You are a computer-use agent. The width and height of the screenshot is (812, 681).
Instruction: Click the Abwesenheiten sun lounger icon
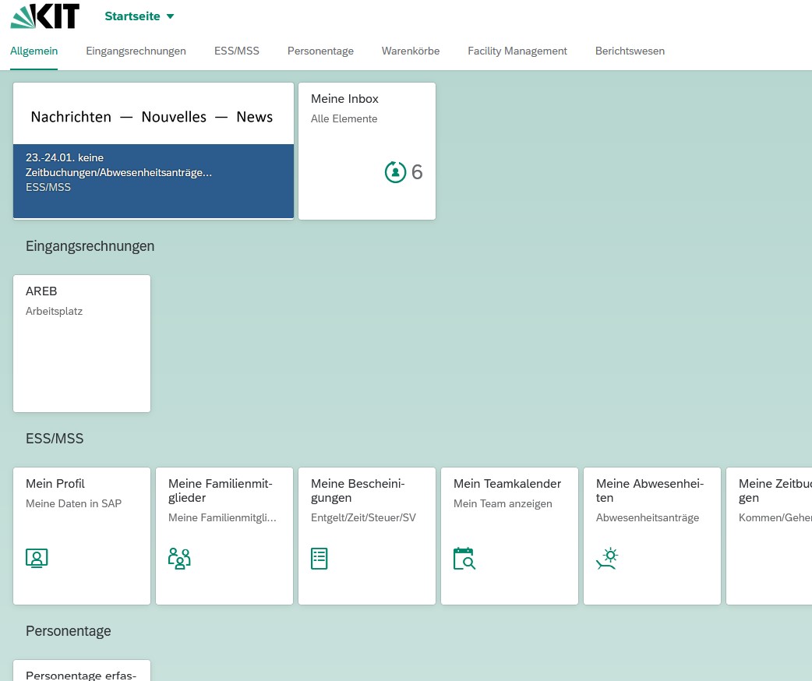click(x=606, y=558)
